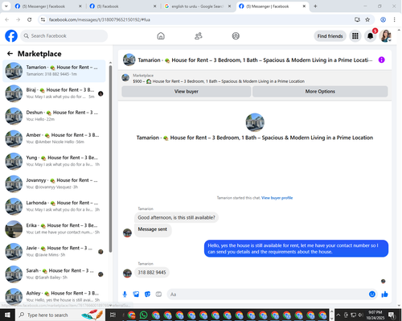This screenshot has width=402, height=321.
Task: Click the 'Good afternoon, is this still available?' message
Action: pos(176,217)
